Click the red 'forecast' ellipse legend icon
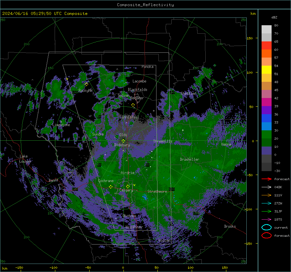Viewport: 291px width, 272px height. click(266, 235)
